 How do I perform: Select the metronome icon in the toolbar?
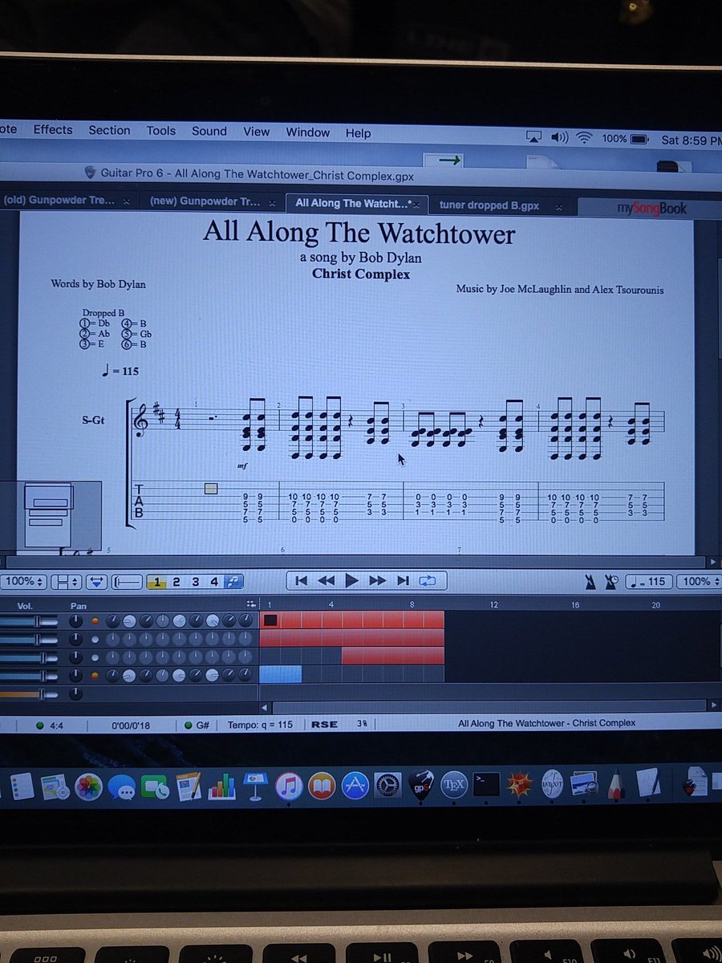590,581
